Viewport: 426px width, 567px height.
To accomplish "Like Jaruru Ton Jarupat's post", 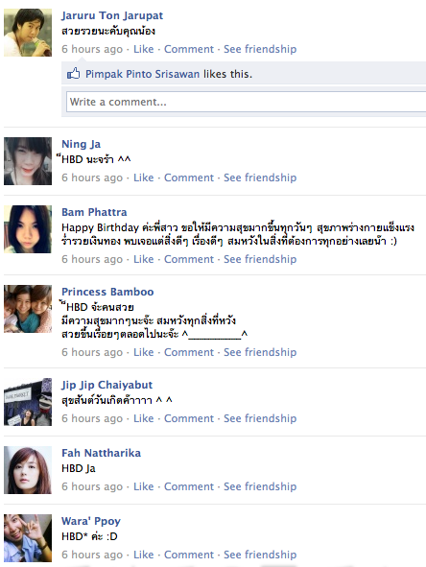I will (144, 49).
